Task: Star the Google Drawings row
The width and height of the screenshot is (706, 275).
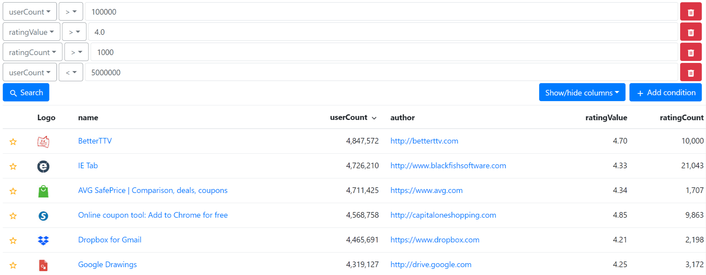Action: pyautogui.click(x=13, y=265)
